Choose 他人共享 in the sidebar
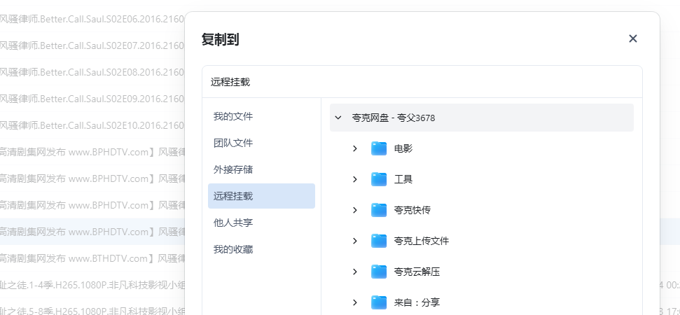680x315 pixels. (233, 223)
